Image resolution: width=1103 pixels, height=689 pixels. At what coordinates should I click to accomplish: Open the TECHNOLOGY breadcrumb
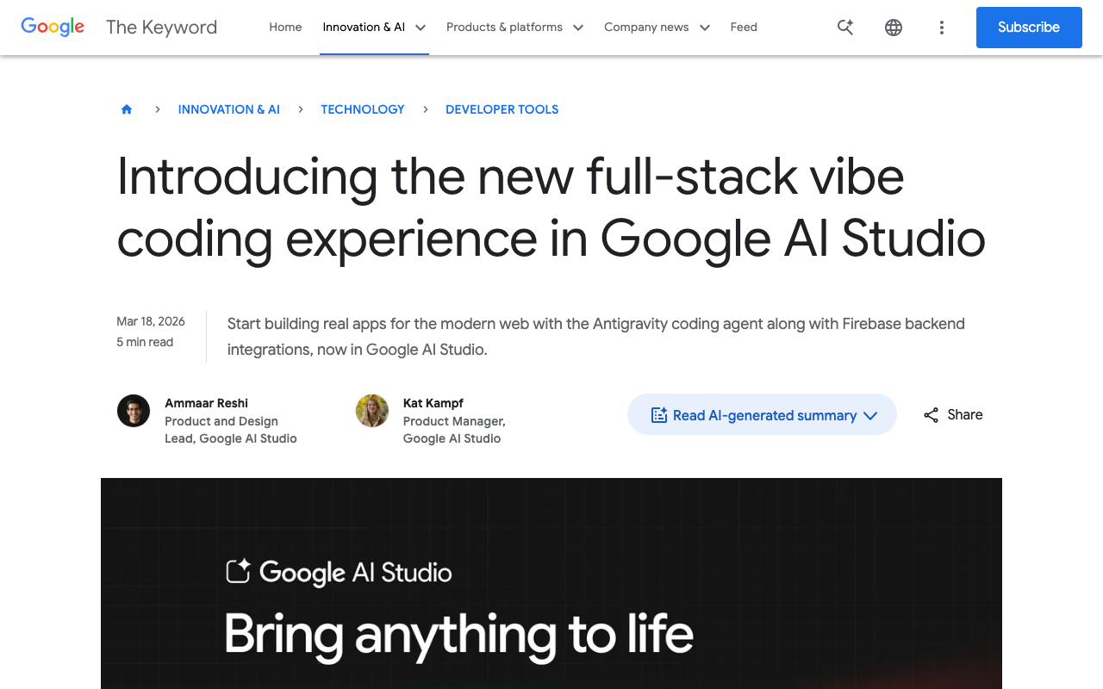(363, 109)
